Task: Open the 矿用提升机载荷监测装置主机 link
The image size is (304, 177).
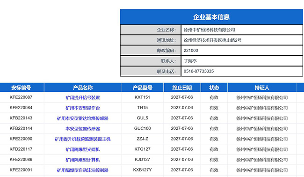Action: click(83, 139)
